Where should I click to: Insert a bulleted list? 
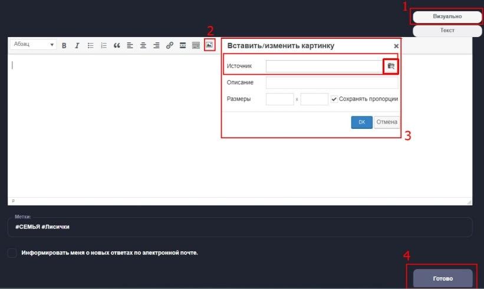[90, 45]
